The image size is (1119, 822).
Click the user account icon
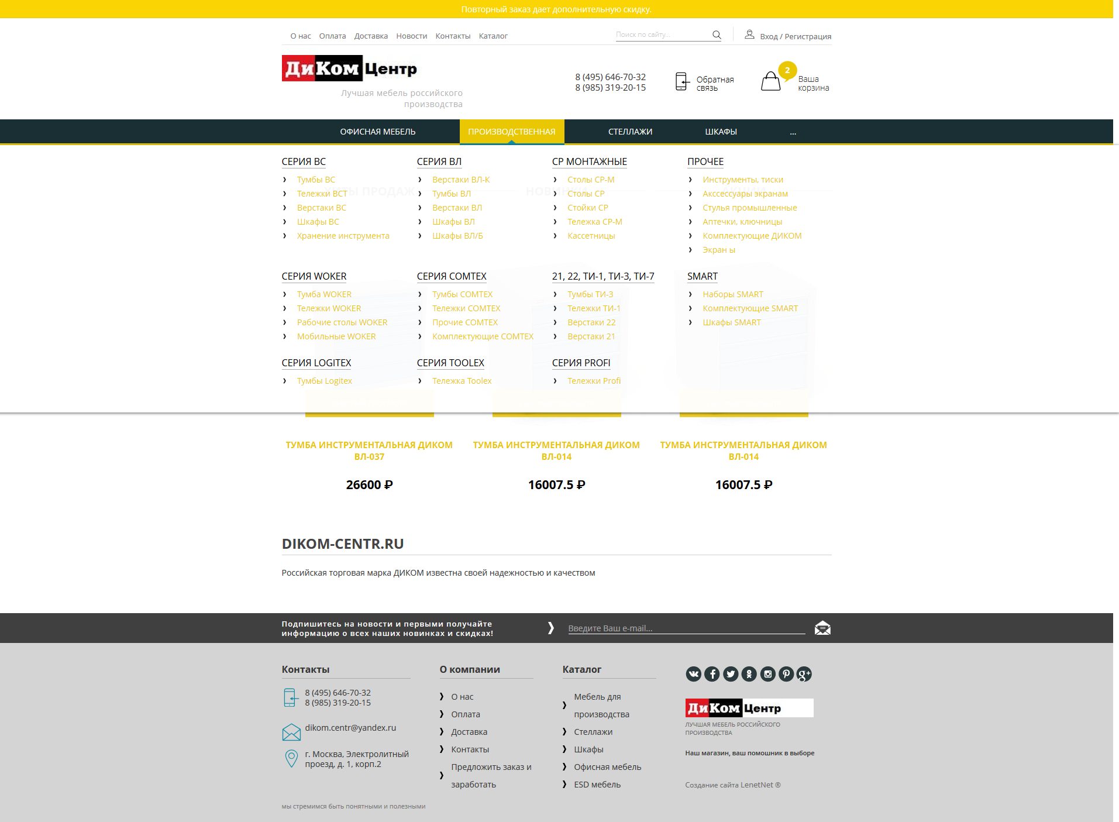tap(749, 35)
